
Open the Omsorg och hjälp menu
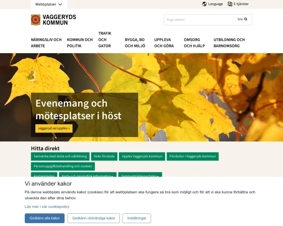click(x=194, y=43)
